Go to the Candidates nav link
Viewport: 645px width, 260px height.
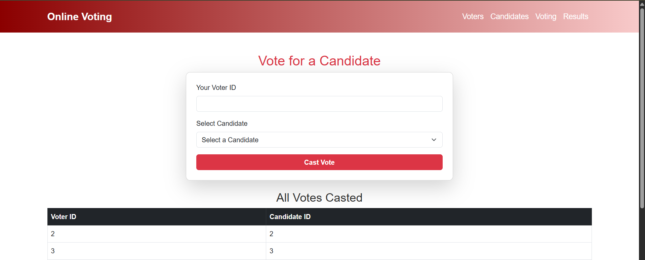tap(509, 16)
